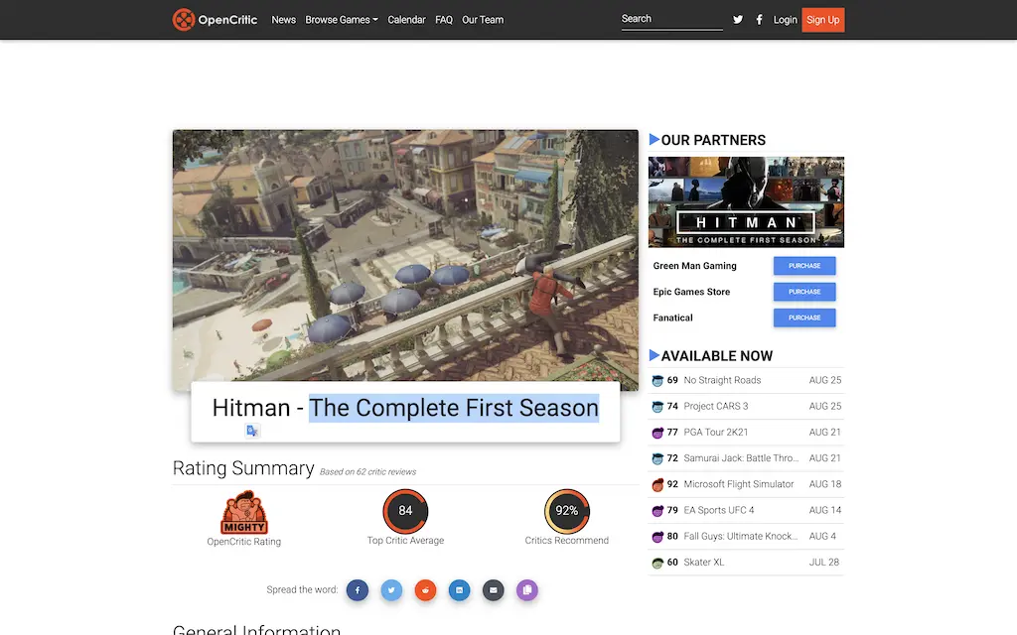
Task: Purchase from Green Man Gaming
Action: point(804,266)
